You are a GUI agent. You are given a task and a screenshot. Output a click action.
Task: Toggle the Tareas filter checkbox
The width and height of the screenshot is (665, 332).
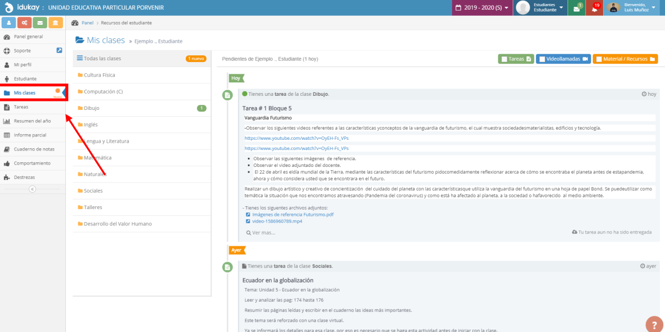coord(505,59)
